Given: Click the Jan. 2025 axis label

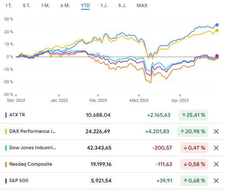Looking at the screenshot, I should (x=59, y=100).
